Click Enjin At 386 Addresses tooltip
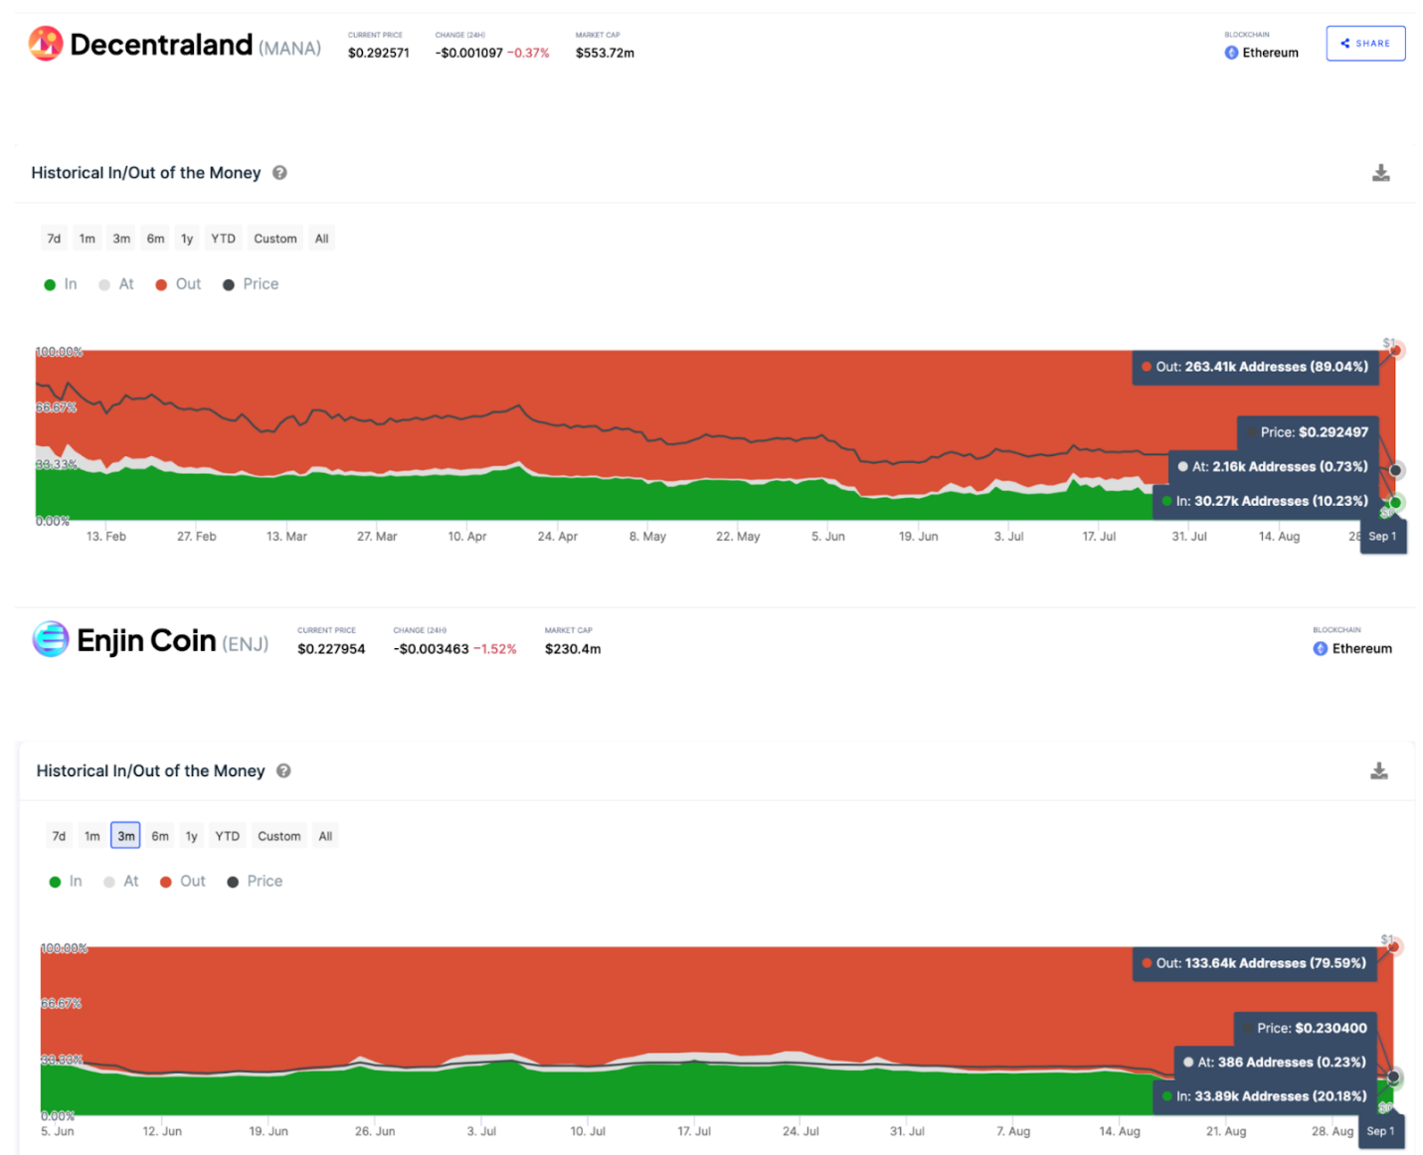Viewport: 1423px width, 1155px height. [x=1277, y=1063]
